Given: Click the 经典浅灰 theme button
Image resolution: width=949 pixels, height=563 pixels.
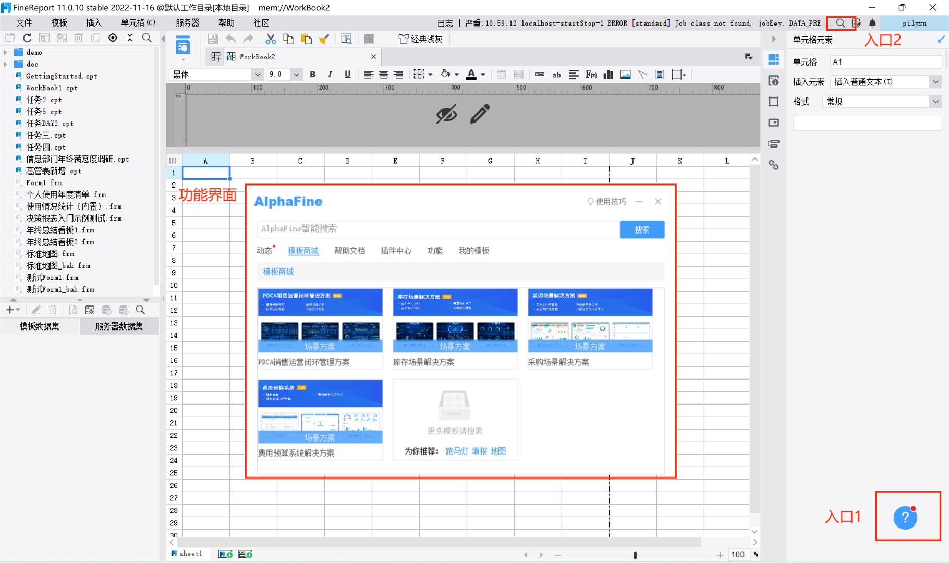Looking at the screenshot, I should [x=420, y=39].
